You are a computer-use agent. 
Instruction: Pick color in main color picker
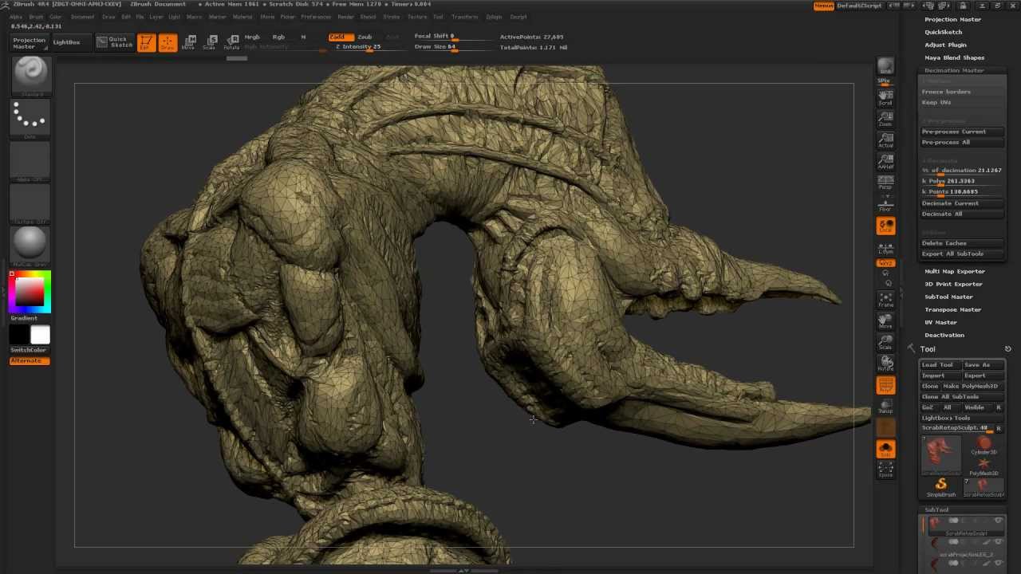click(30, 292)
